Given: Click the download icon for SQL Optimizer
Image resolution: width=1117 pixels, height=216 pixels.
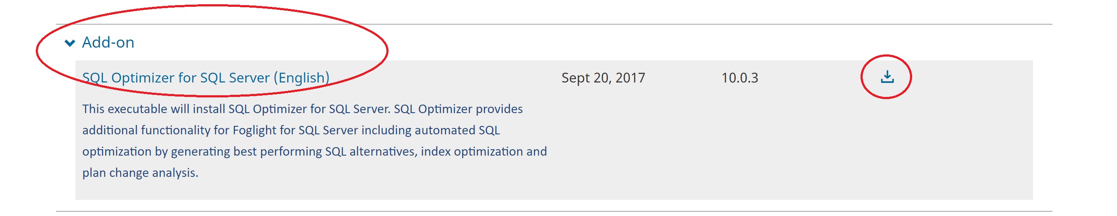Looking at the screenshot, I should click(887, 77).
